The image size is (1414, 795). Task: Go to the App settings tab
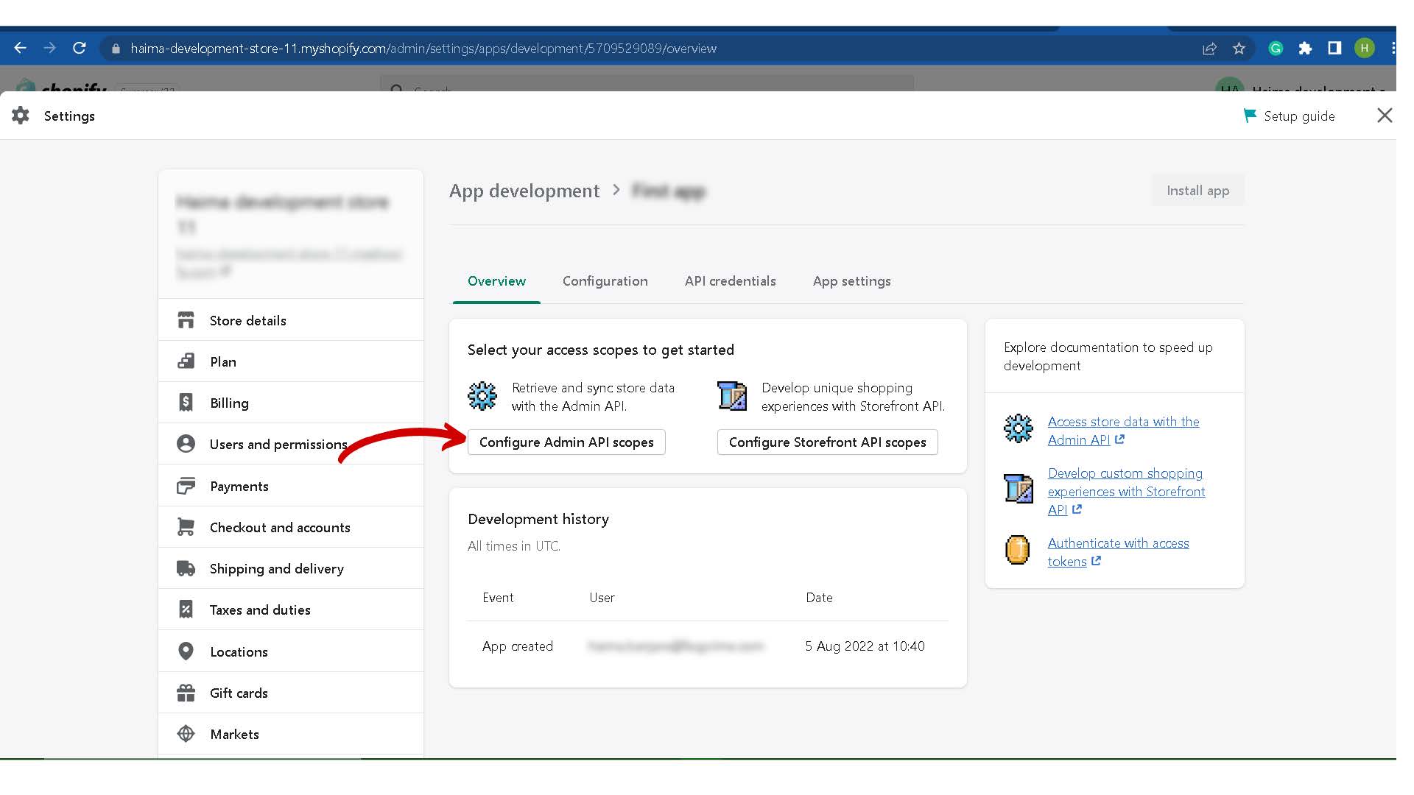851,281
